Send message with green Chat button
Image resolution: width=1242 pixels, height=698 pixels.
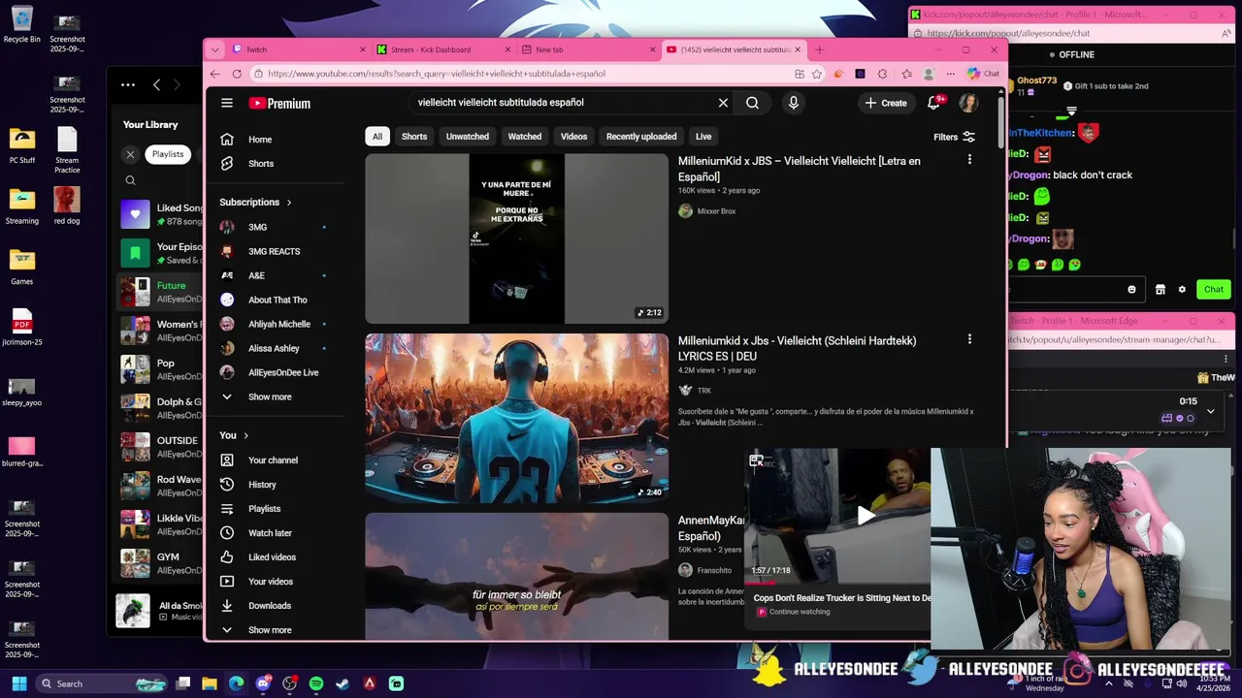click(x=1214, y=289)
